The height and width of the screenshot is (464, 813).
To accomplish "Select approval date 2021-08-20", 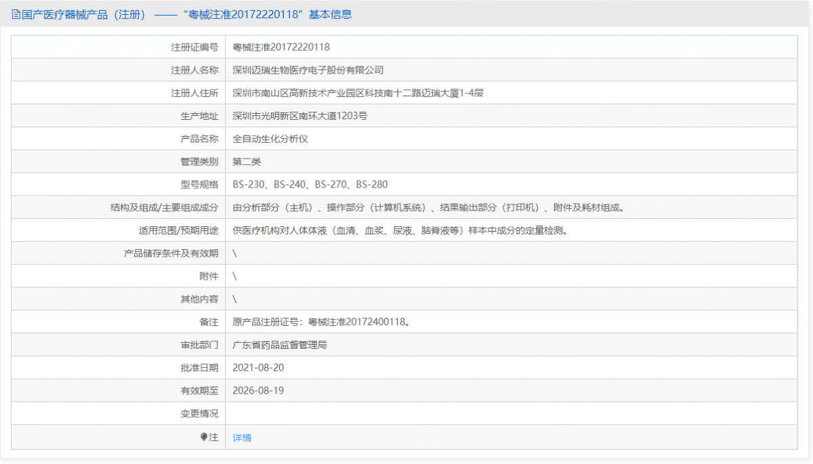I will point(258,368).
